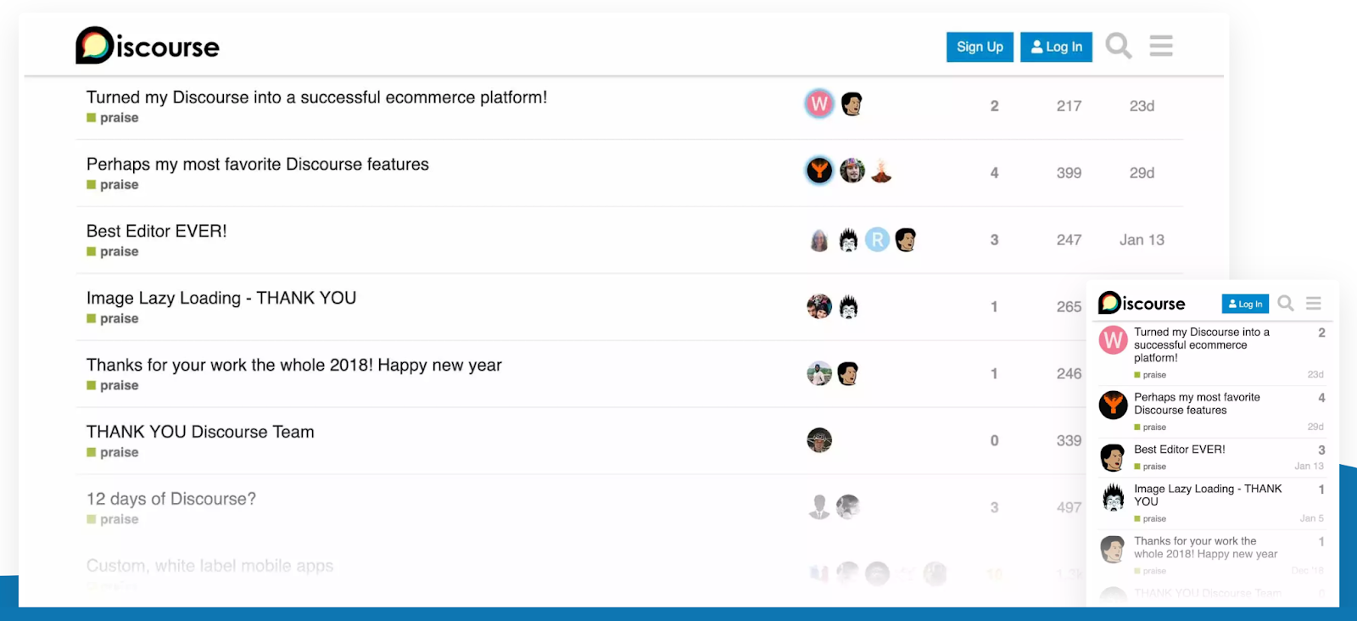Image resolution: width=1357 pixels, height=621 pixels.
Task: Open 'Perhaps my most favorite Discourse features' in mobile preview
Action: click(1197, 404)
